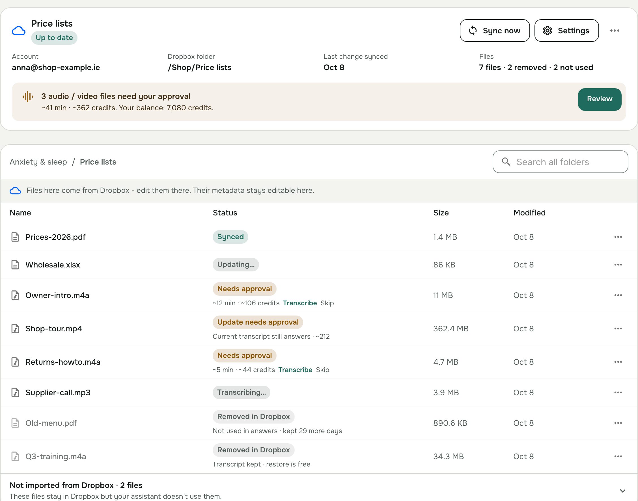Expand Not imported from Dropbox section
This screenshot has height=501, width=638.
click(622, 491)
